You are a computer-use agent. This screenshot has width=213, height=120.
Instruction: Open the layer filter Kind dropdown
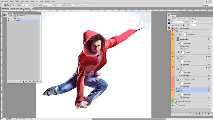point(175,19)
